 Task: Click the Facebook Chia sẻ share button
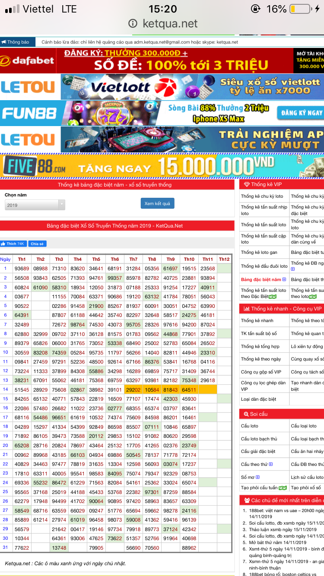[x=37, y=244]
